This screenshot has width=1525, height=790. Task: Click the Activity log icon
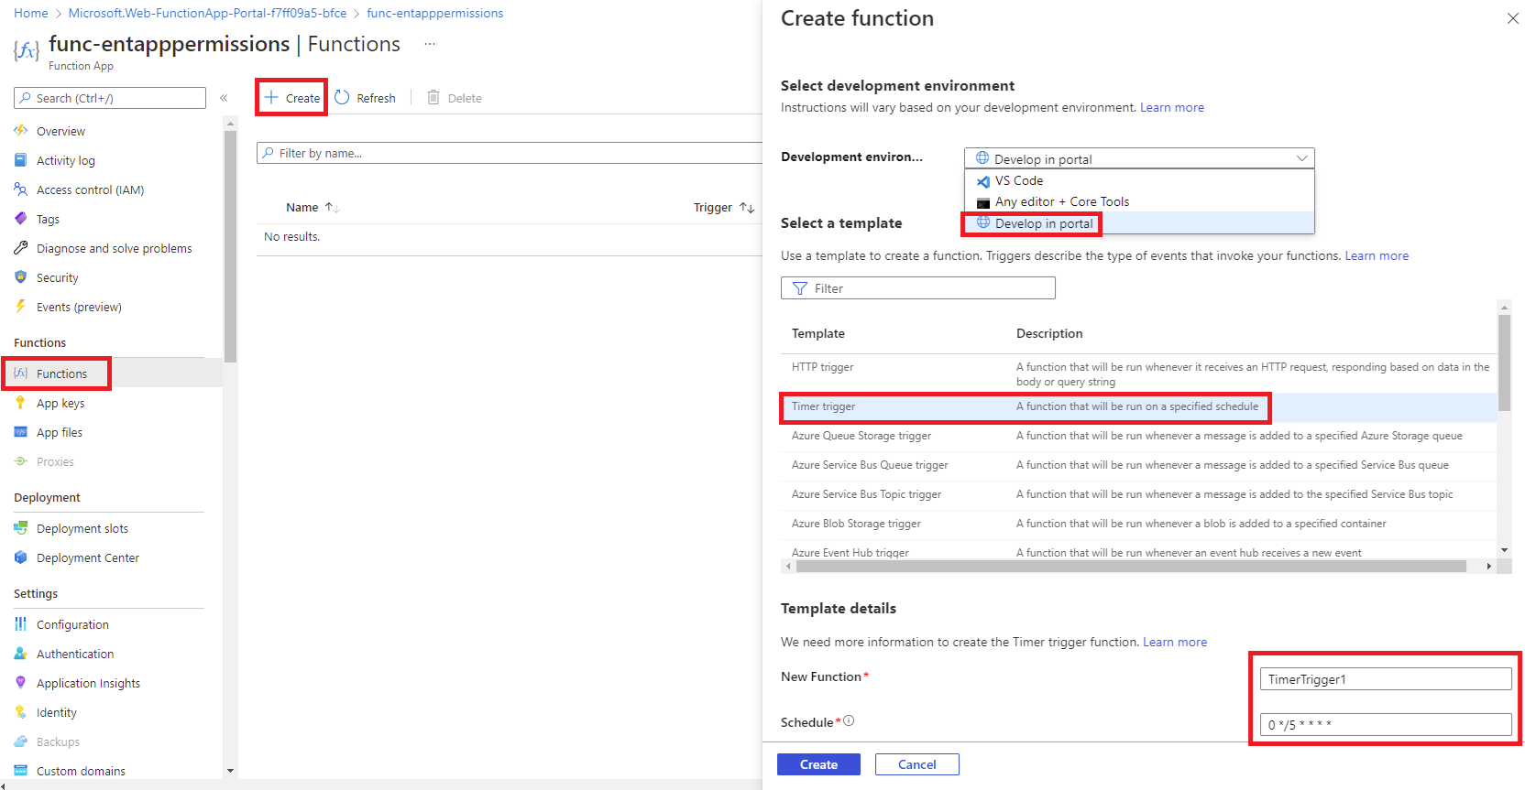click(x=21, y=160)
